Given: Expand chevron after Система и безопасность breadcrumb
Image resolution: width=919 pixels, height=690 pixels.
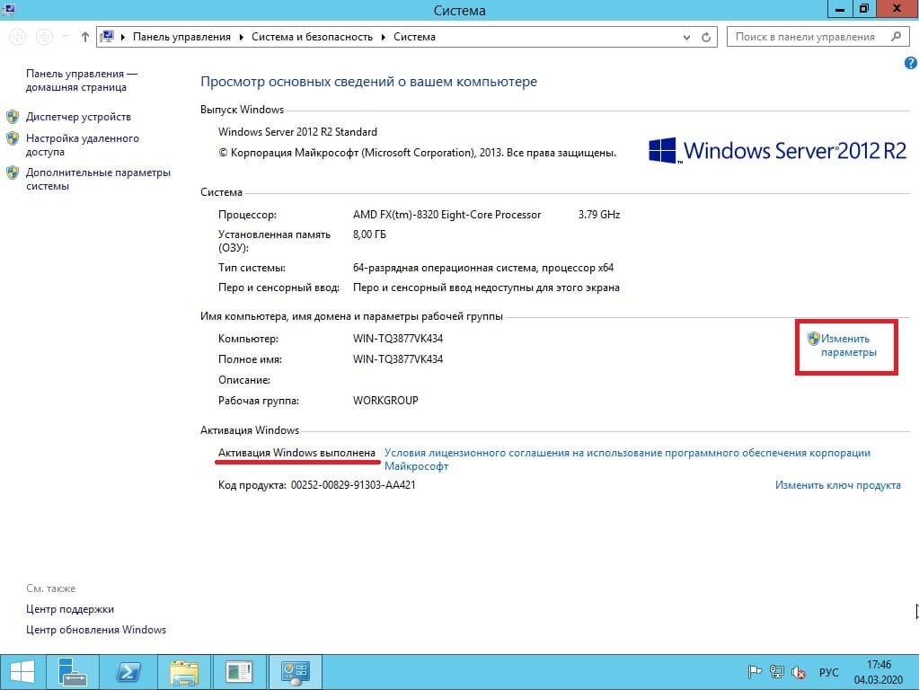Looking at the screenshot, I should point(383,37).
